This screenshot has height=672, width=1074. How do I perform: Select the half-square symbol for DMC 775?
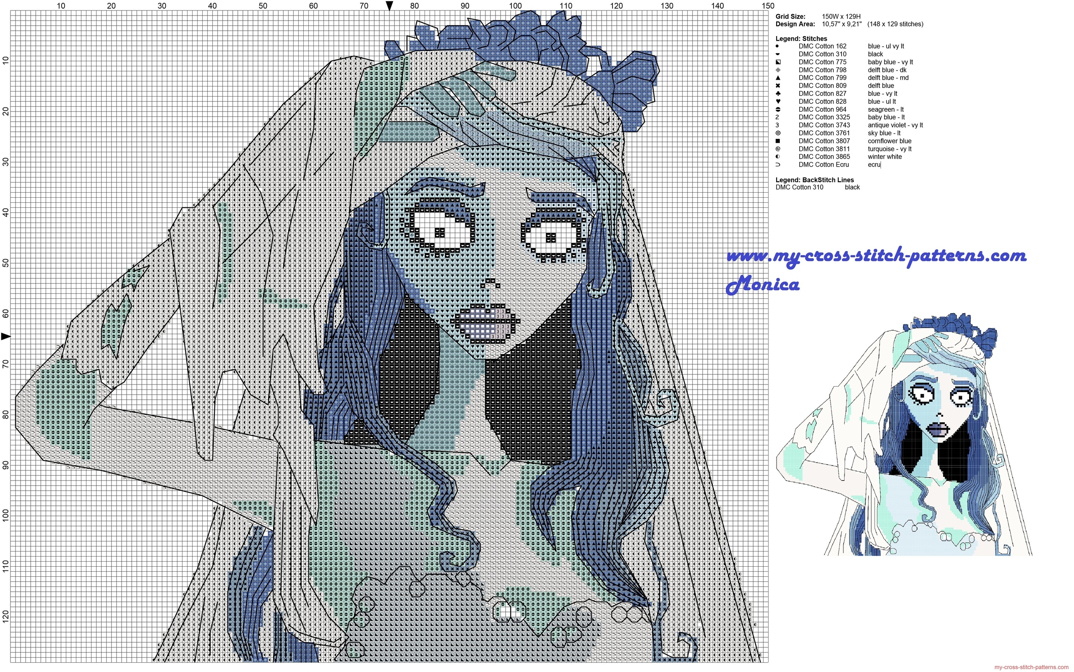(x=778, y=62)
